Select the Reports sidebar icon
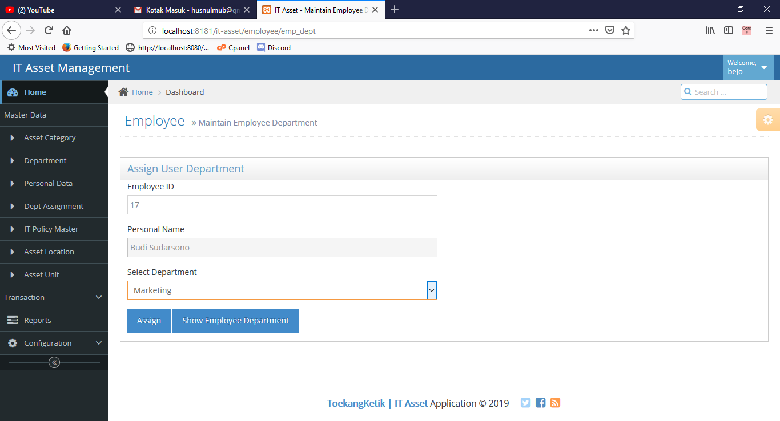Screen dimensions: 780x421 point(13,320)
